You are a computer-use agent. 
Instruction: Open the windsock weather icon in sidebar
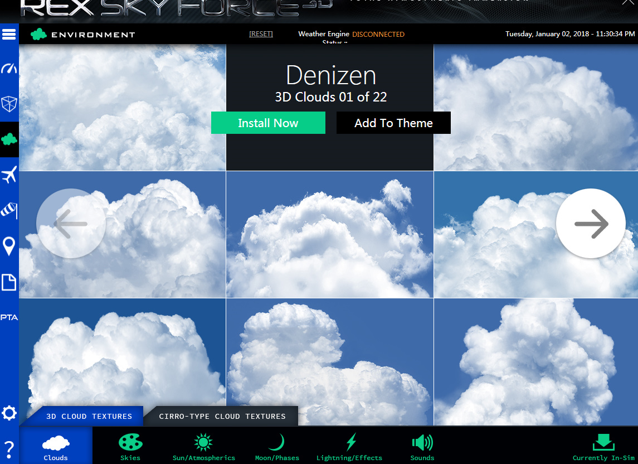point(9,210)
